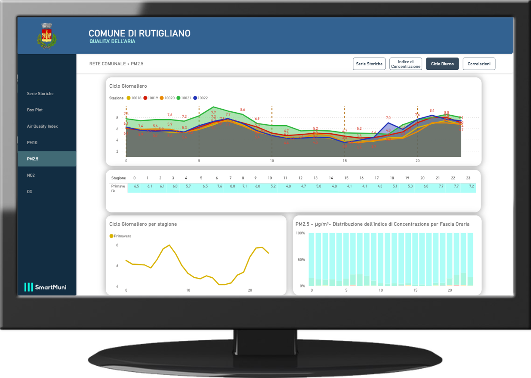Click the PM2.5 Distribuzione chart title
This screenshot has height=378, width=531.
[382, 224]
